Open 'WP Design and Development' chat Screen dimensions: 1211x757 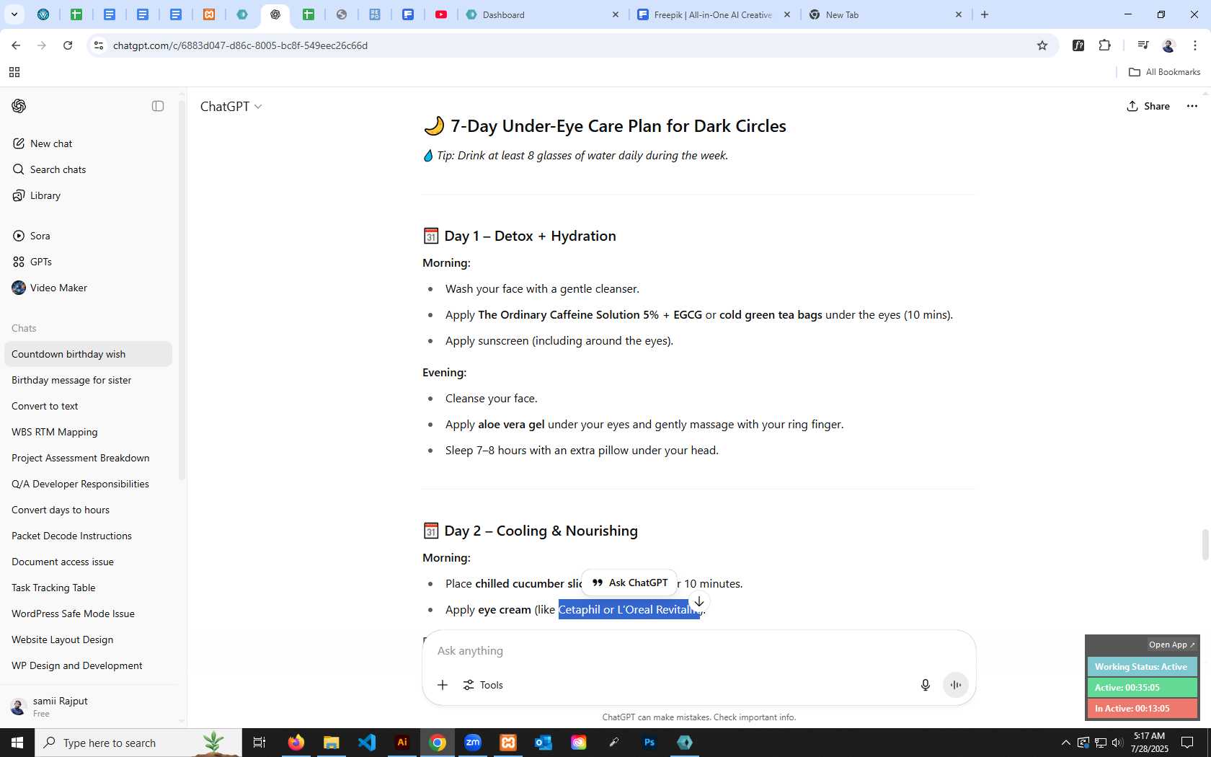click(88, 665)
